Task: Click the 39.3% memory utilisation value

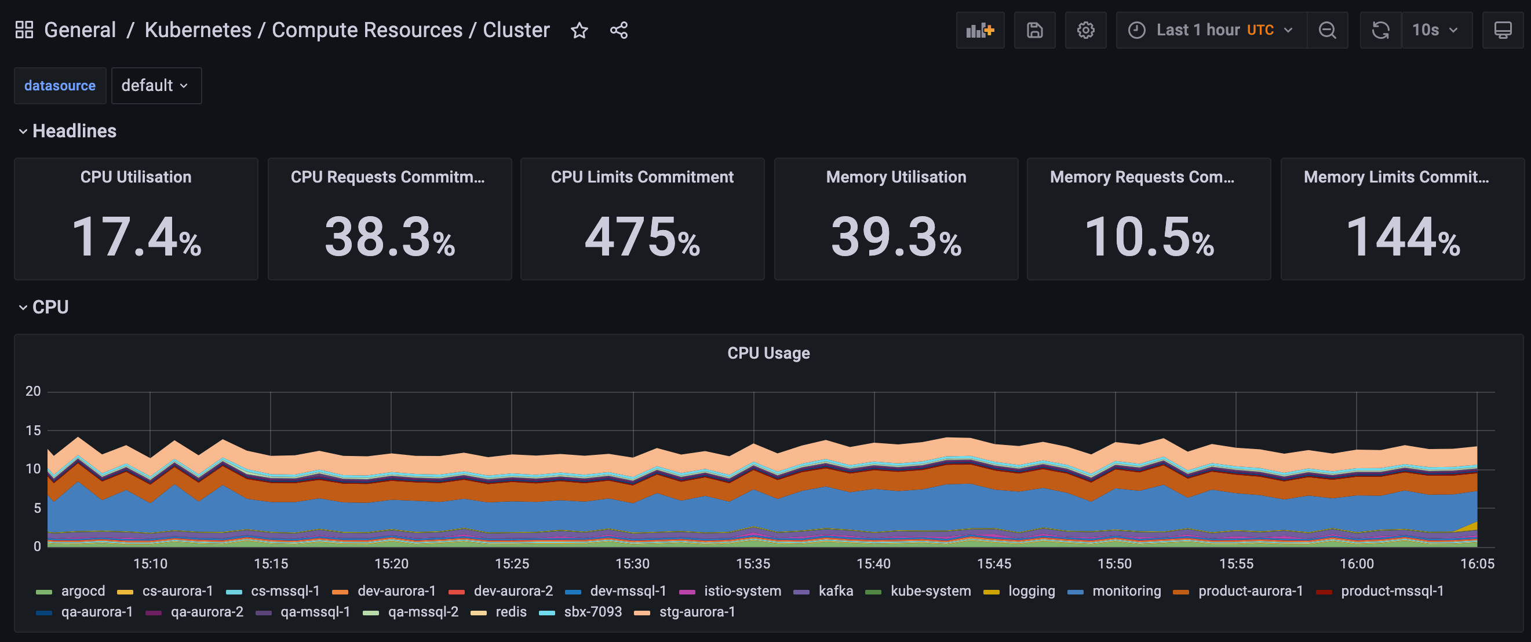Action: [896, 237]
